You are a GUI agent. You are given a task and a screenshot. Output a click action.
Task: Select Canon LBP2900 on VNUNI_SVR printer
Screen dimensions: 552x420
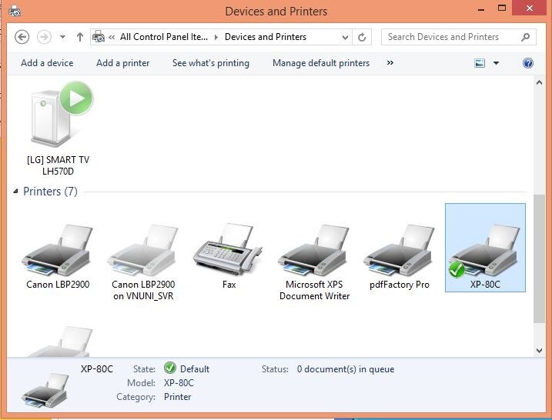pyautogui.click(x=143, y=262)
